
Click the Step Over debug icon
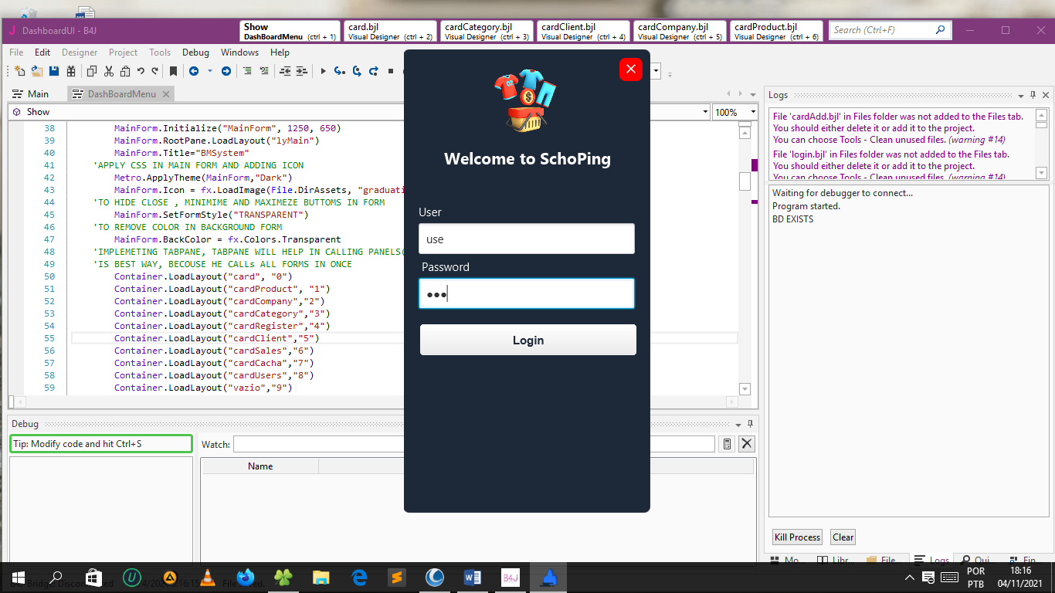tap(357, 71)
